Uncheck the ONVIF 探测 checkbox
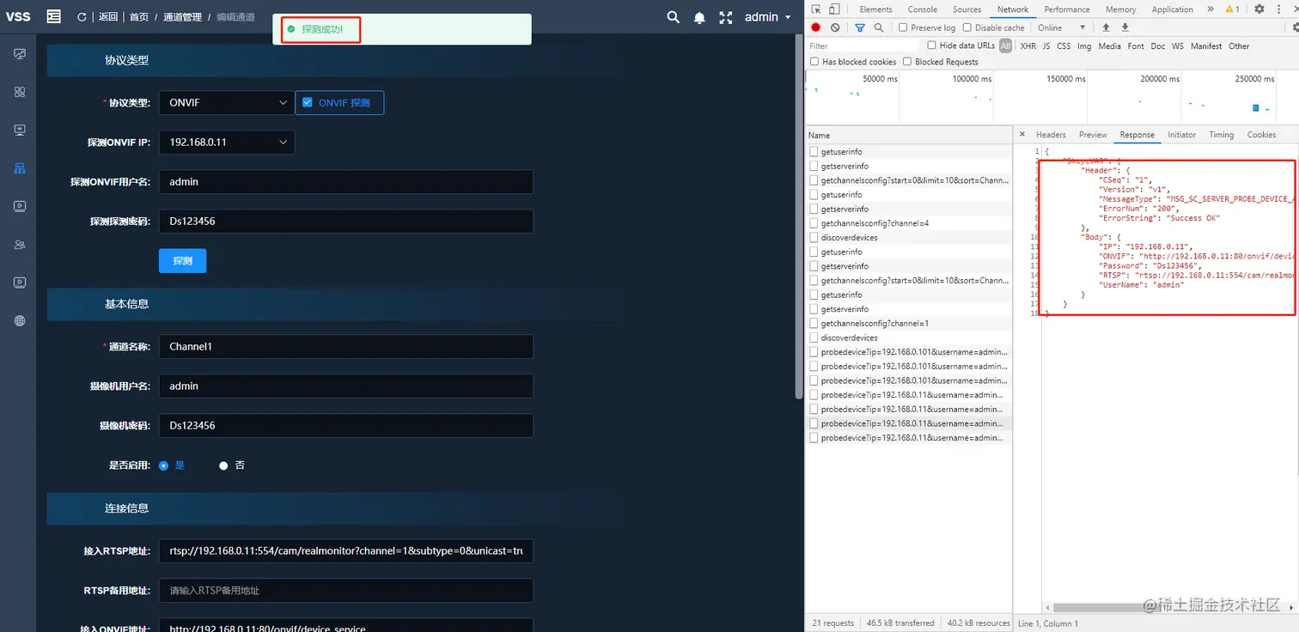The image size is (1299, 632). [308, 103]
